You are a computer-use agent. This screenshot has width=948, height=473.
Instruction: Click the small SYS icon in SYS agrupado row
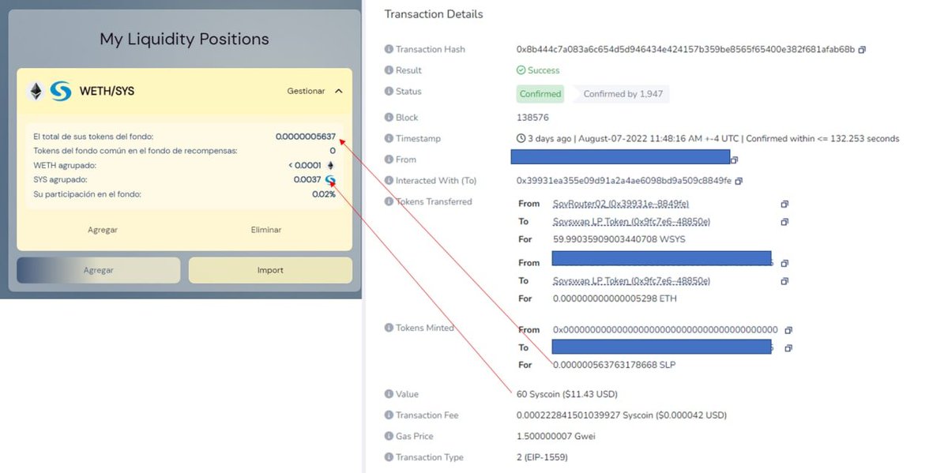(x=330, y=180)
